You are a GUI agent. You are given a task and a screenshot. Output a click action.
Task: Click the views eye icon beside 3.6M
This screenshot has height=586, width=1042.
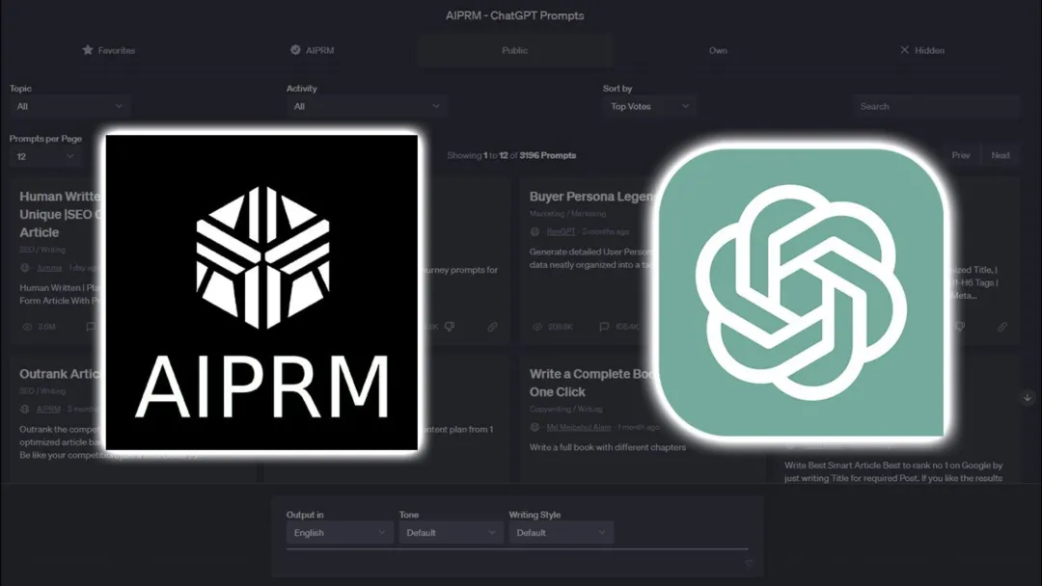point(27,327)
